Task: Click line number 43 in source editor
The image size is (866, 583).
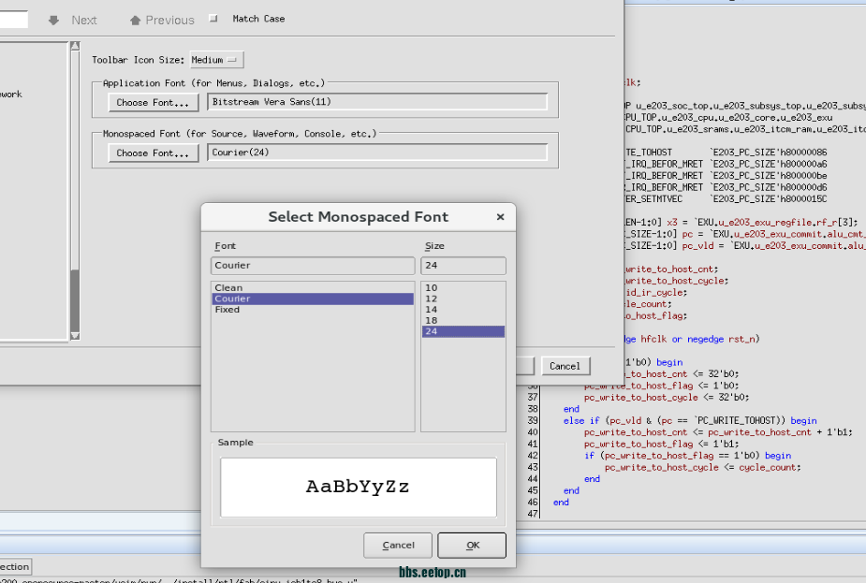Action: point(533,467)
